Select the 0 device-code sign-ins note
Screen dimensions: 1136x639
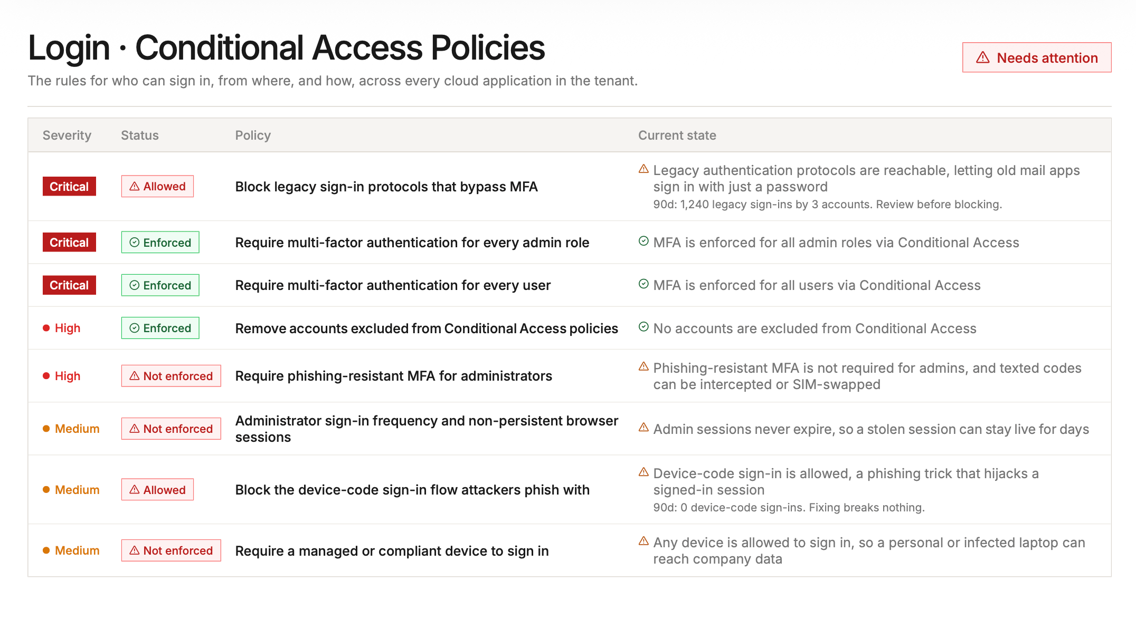tap(789, 508)
